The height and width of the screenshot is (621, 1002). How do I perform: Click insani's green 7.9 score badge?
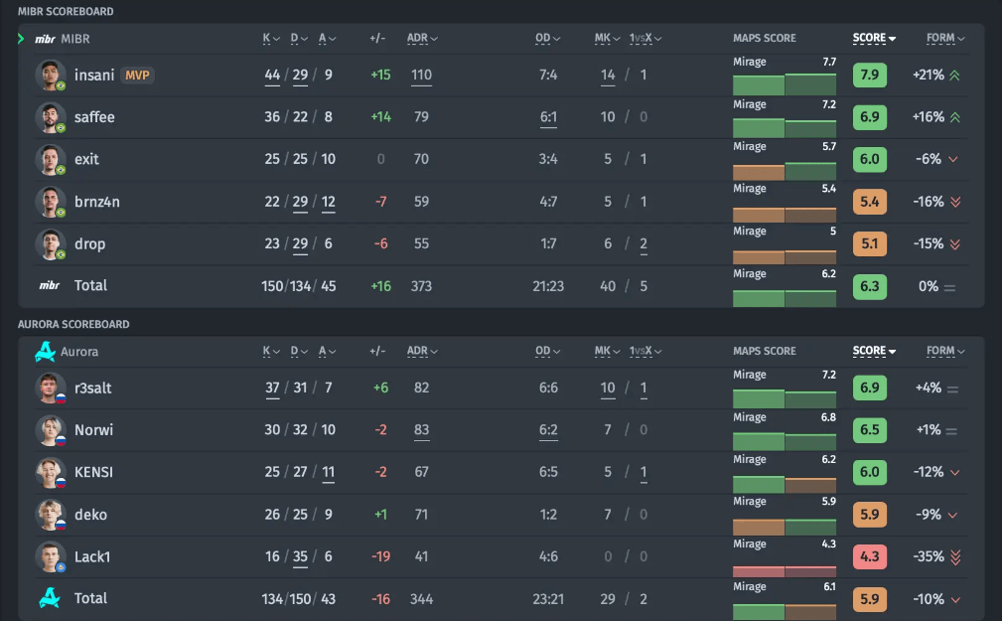(869, 75)
